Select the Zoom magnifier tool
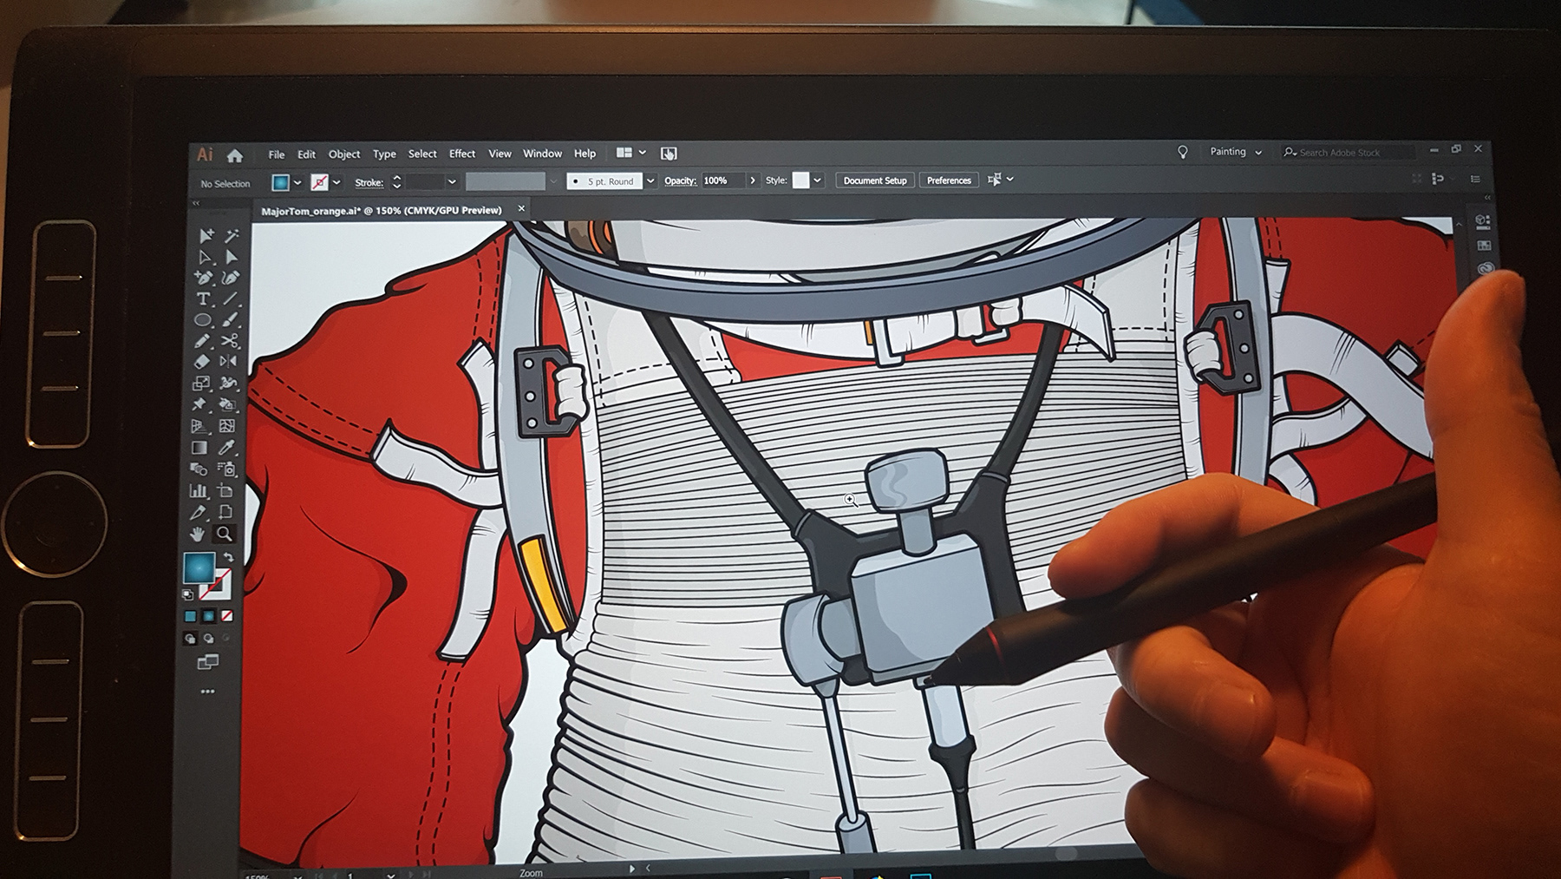This screenshot has height=879, width=1561. pyautogui.click(x=225, y=534)
